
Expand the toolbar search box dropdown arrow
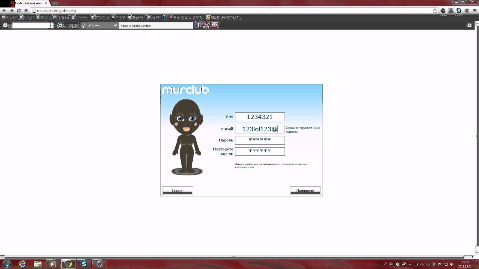point(52,25)
